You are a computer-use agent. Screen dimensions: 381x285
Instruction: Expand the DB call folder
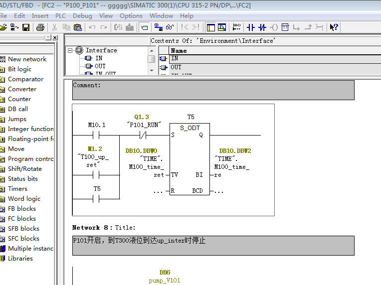coord(18,109)
